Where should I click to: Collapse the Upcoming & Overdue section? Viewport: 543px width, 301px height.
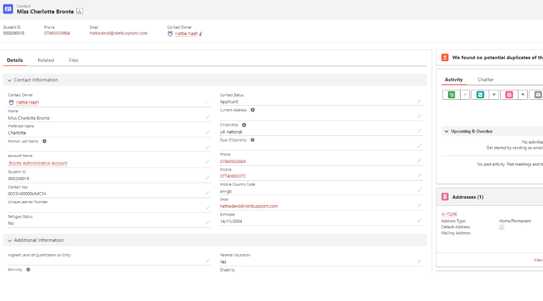[446, 131]
